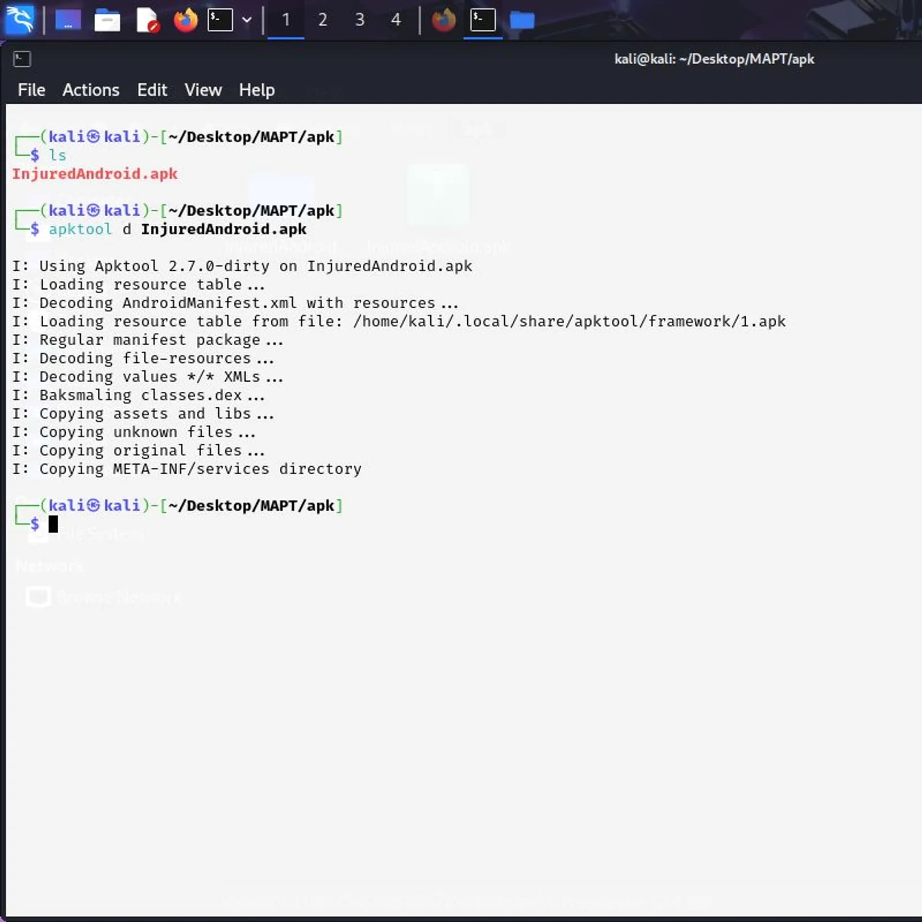
Task: Open the Edit menu
Action: [x=152, y=90]
